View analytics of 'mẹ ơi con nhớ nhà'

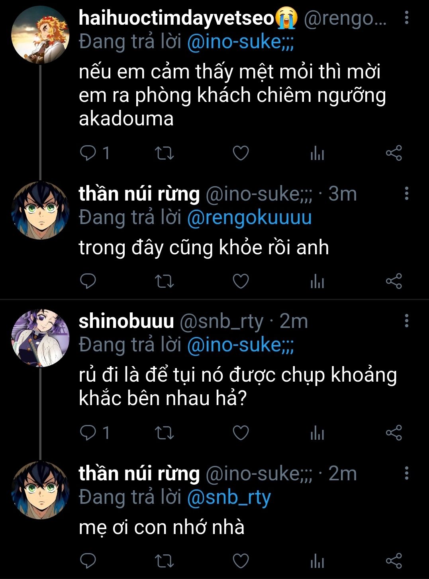click(x=317, y=561)
